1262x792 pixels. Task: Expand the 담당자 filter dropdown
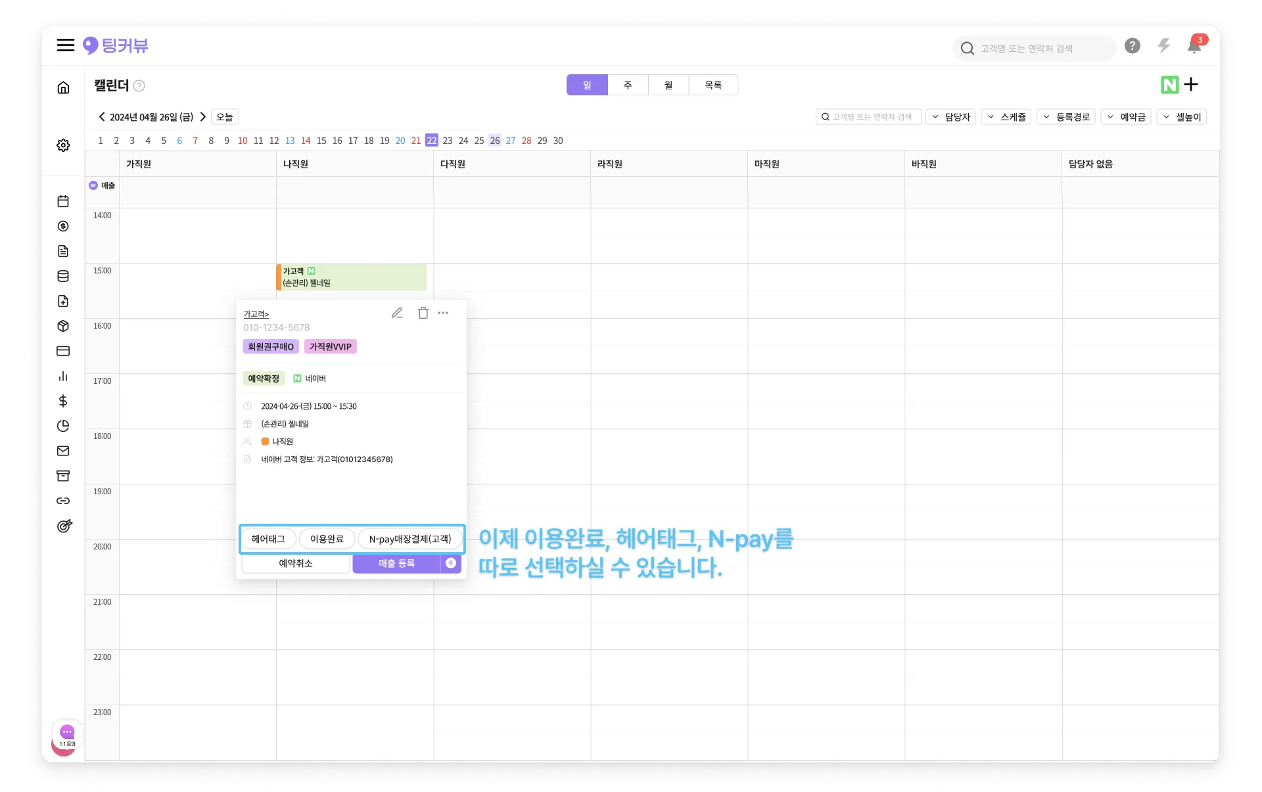pos(951,117)
